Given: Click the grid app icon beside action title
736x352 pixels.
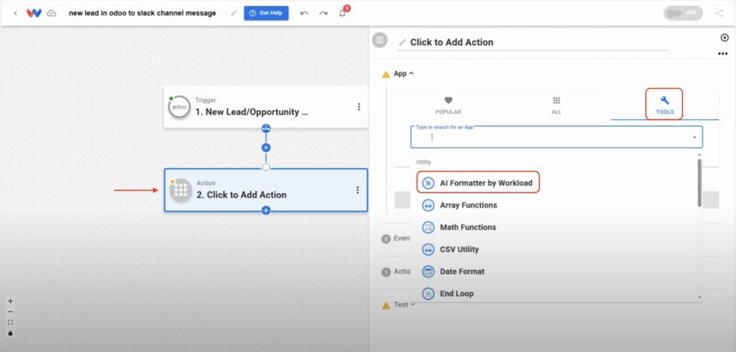Looking at the screenshot, I should pos(379,40).
